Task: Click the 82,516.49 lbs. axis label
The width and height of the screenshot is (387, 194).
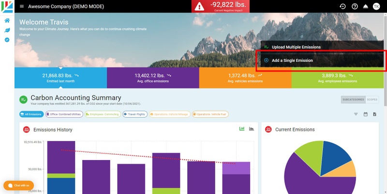Action: tap(33, 142)
